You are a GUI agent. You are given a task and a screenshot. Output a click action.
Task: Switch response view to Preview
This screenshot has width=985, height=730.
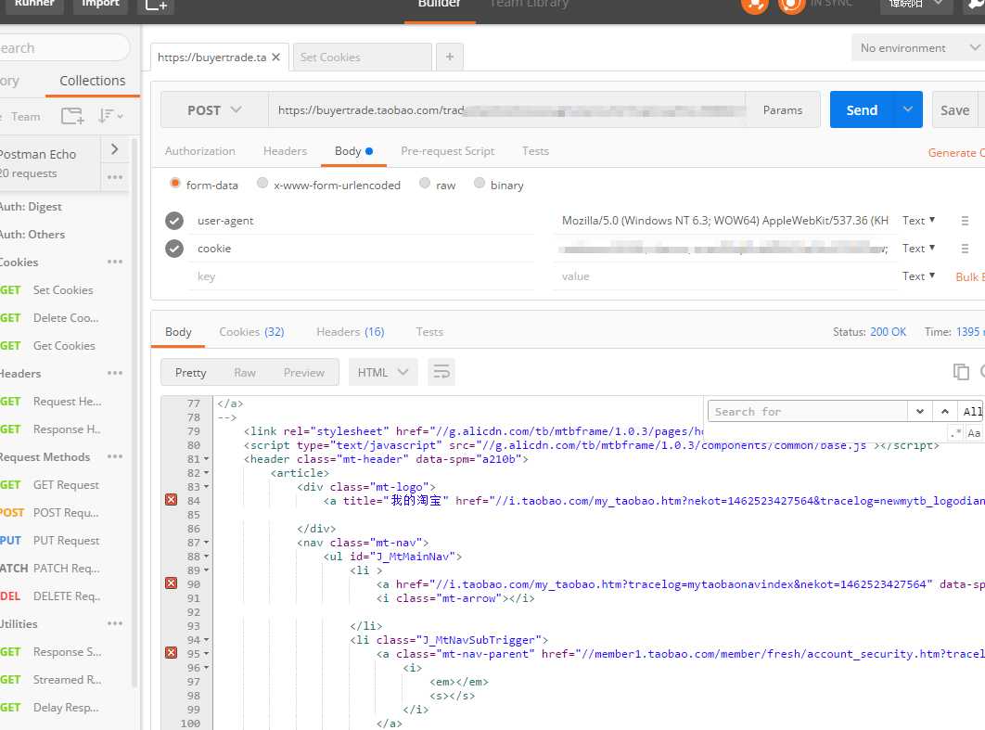303,373
